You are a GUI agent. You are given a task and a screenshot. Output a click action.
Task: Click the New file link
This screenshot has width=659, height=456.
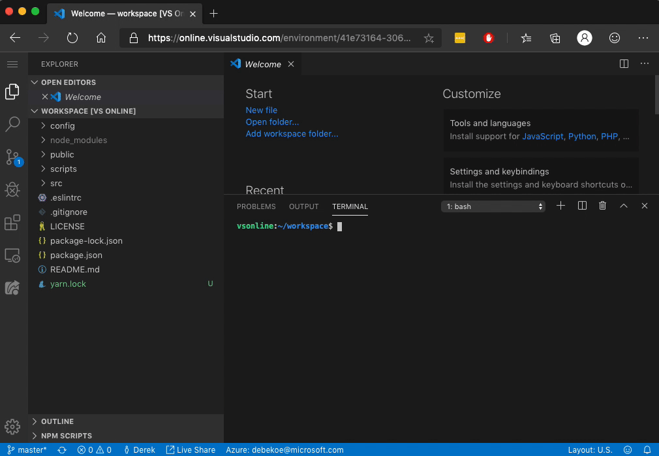(262, 110)
